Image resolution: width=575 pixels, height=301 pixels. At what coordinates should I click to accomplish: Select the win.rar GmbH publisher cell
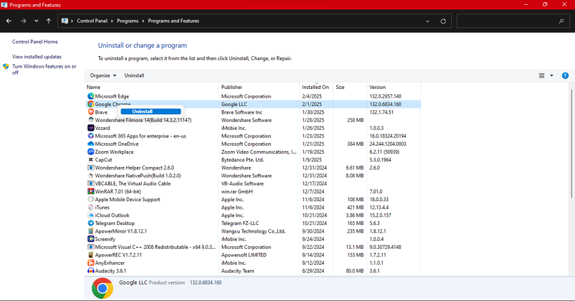click(237, 192)
